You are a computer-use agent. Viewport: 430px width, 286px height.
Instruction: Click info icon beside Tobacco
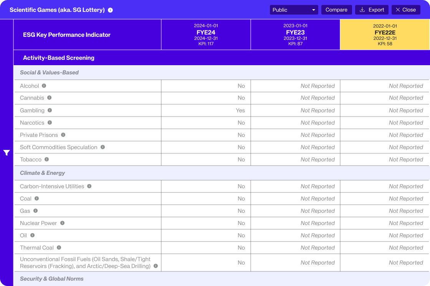(x=46, y=159)
